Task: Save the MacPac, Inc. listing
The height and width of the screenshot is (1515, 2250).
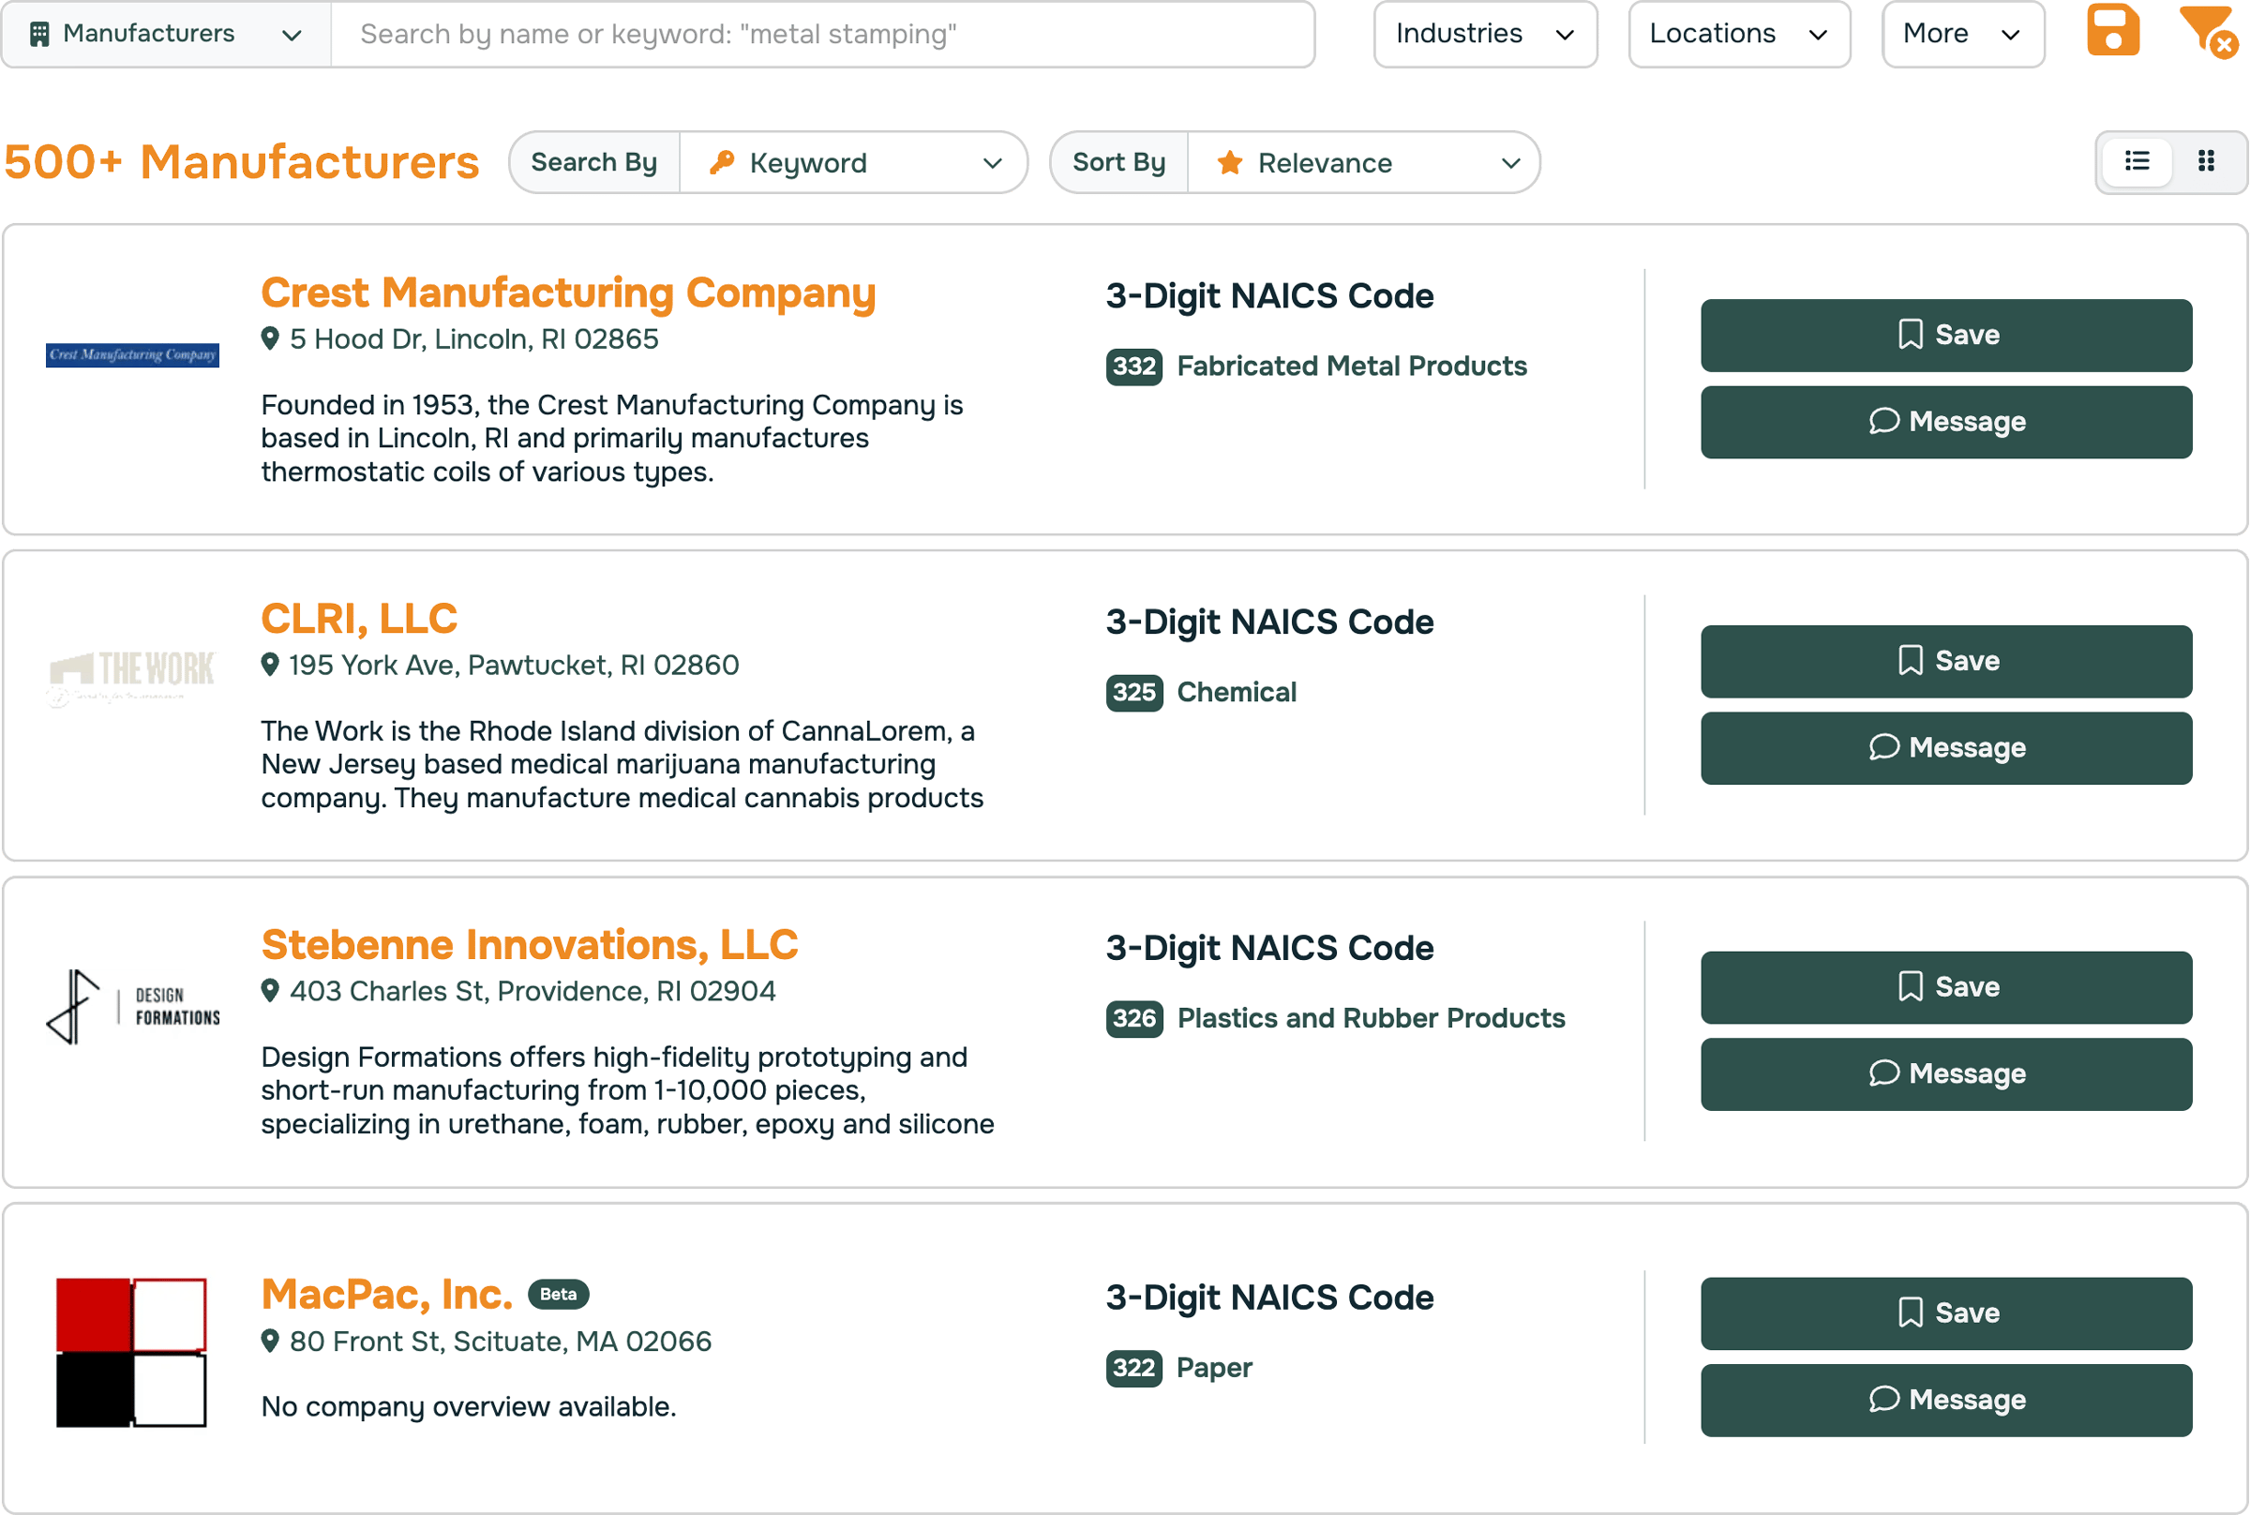Action: point(1945,1313)
